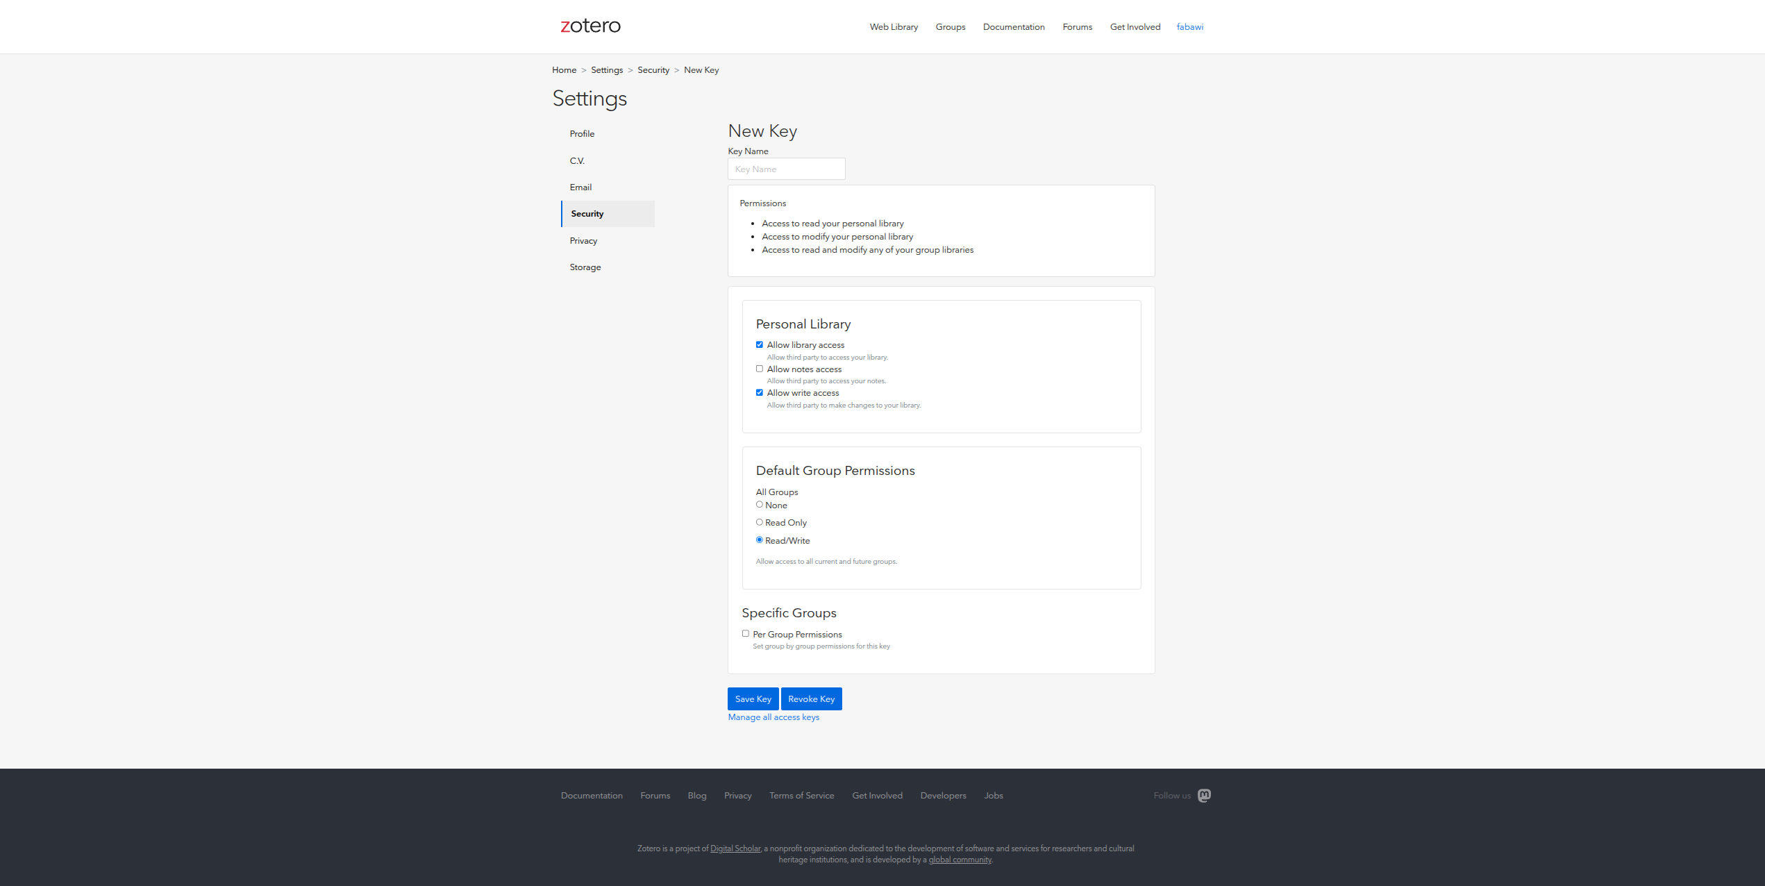
Task: Enable Allow notes access
Action: tap(759, 369)
